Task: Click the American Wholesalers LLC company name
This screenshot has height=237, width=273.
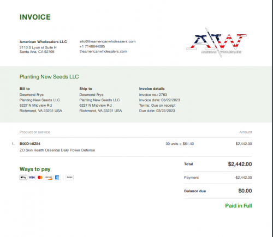Action: [43, 42]
